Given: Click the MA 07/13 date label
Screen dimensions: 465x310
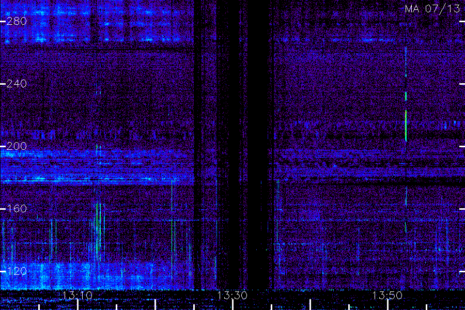Looking at the screenshot, I should [432, 9].
